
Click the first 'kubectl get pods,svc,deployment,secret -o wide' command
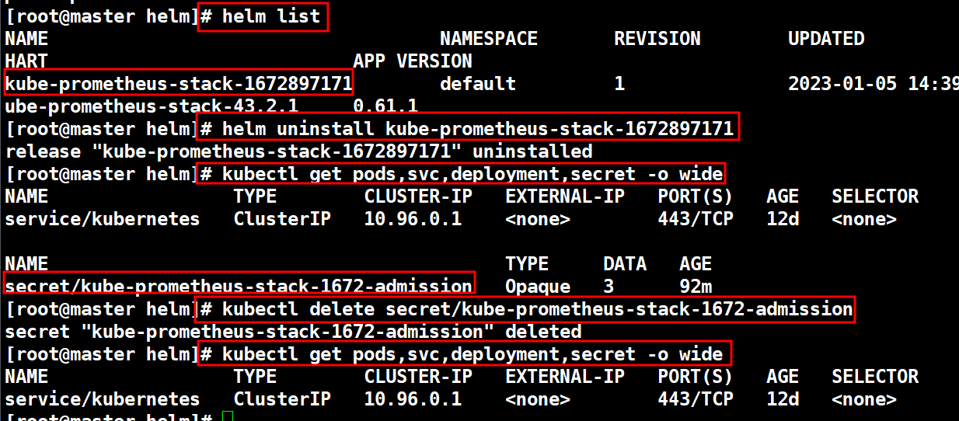(x=472, y=173)
